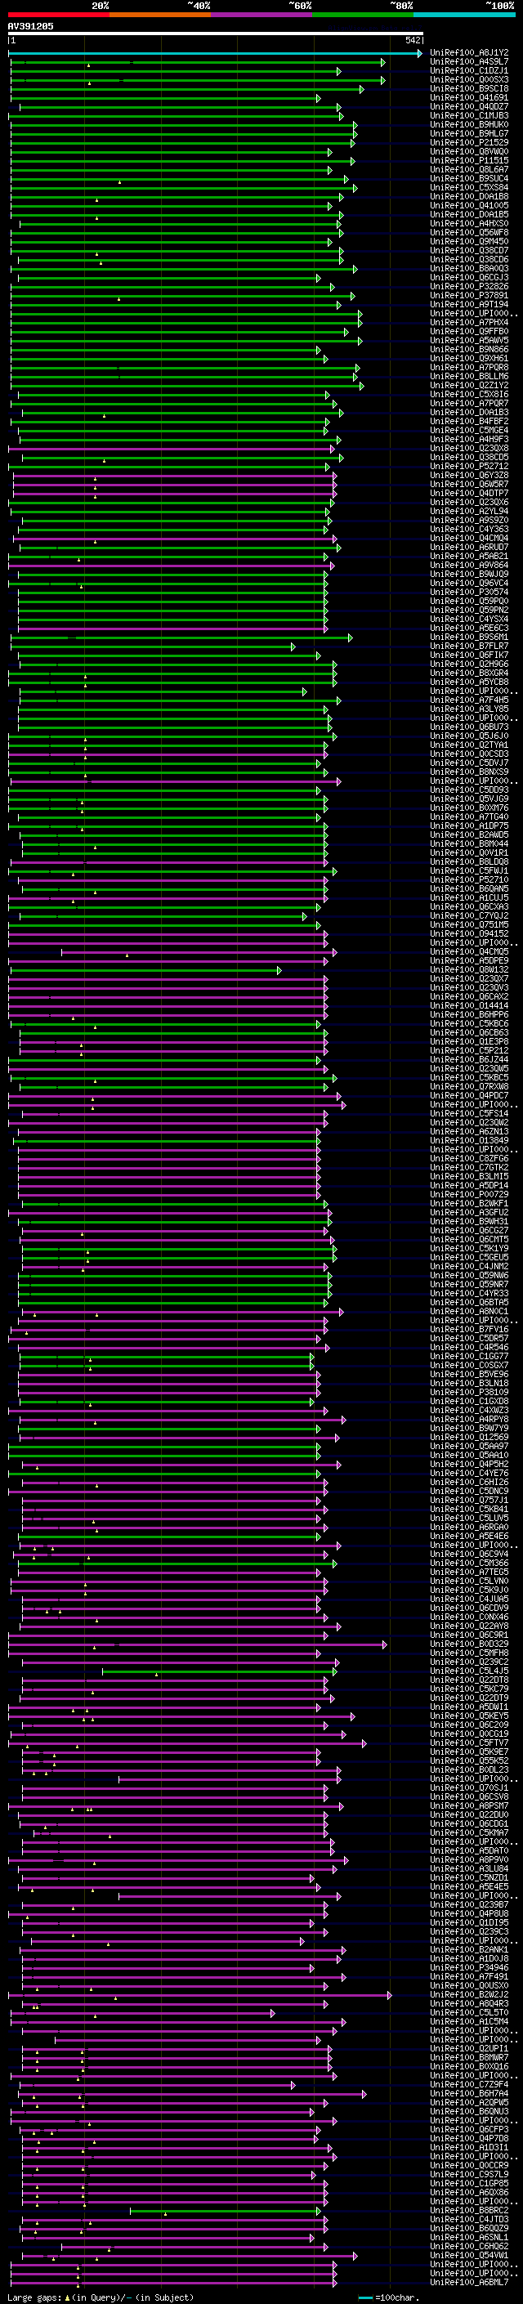Screen dimensions: 523x2304
Task: Select hit UniRef100_Q6W5R7
Action: coord(469,484)
